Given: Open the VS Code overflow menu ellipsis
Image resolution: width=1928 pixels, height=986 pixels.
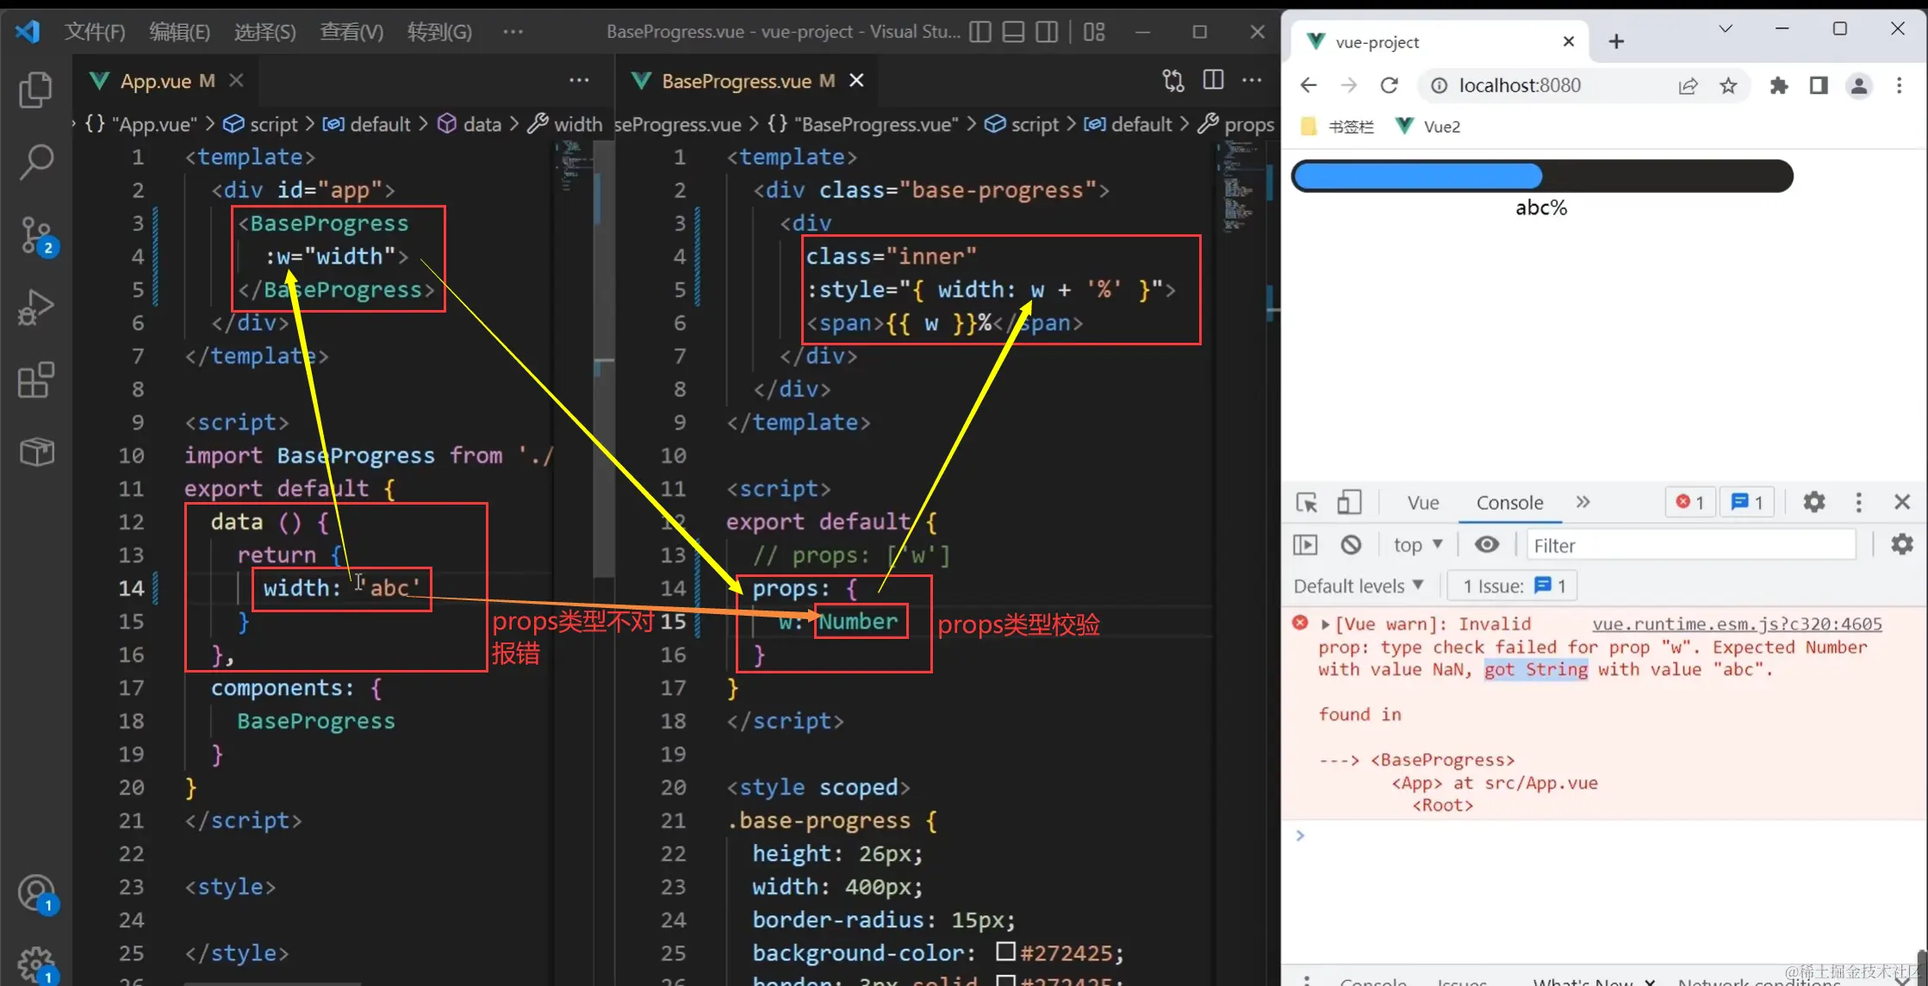Looking at the screenshot, I should [513, 32].
